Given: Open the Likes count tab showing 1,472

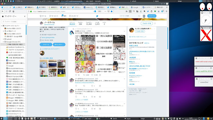Looking at the screenshot, I should (x=97, y=23).
